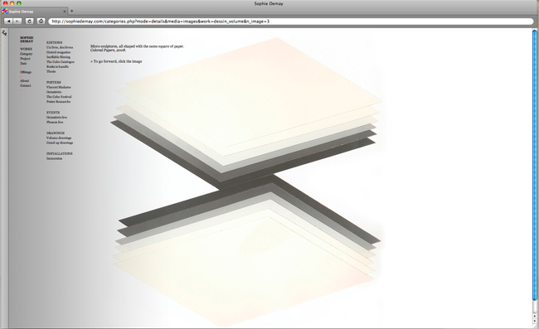The height and width of the screenshot is (329, 539).
Task: Open the Immersion installation link
Action: [x=54, y=158]
